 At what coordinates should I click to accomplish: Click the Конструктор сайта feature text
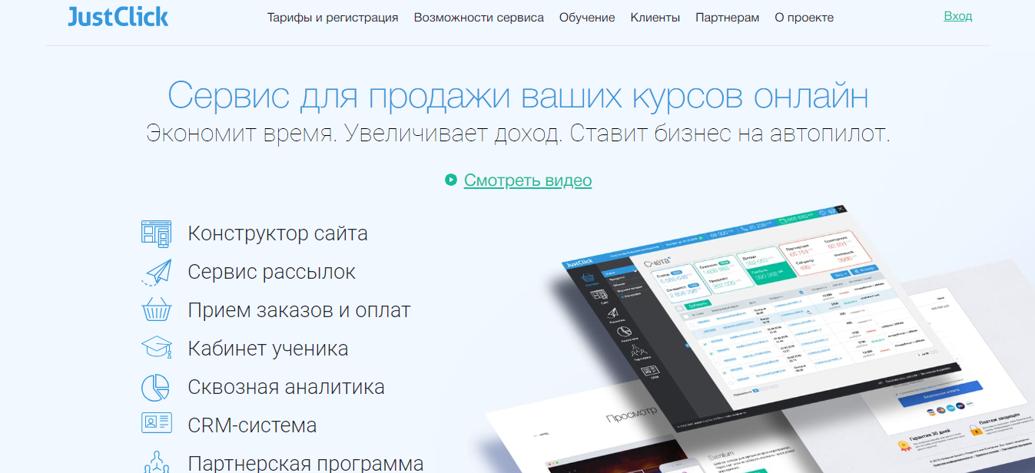(x=277, y=233)
